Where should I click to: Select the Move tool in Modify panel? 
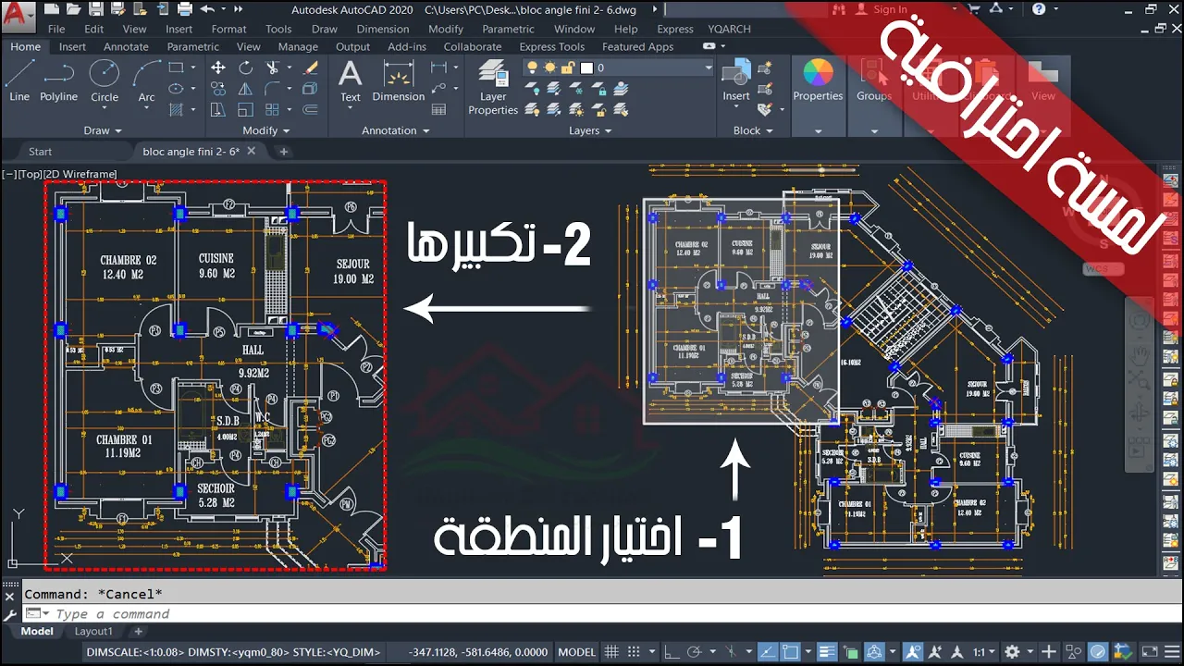click(x=218, y=68)
